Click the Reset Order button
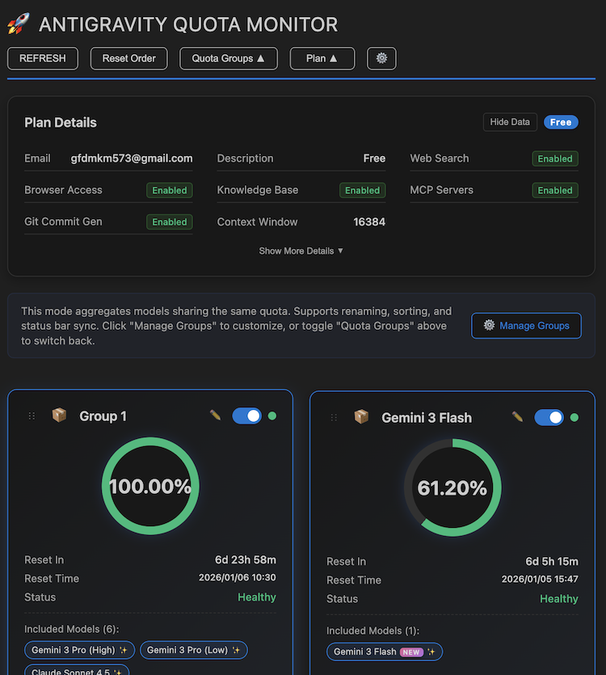 (x=128, y=58)
